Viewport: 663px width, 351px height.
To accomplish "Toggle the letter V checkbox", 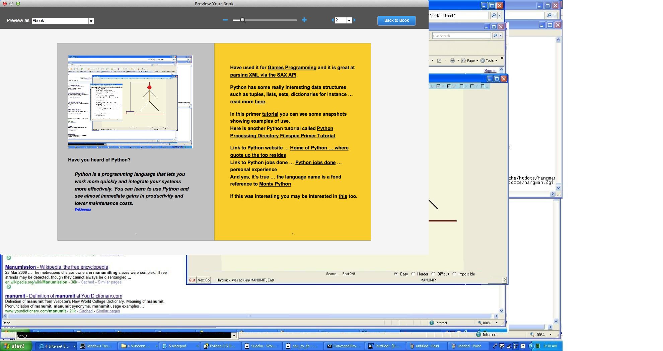I will click(438, 86).
